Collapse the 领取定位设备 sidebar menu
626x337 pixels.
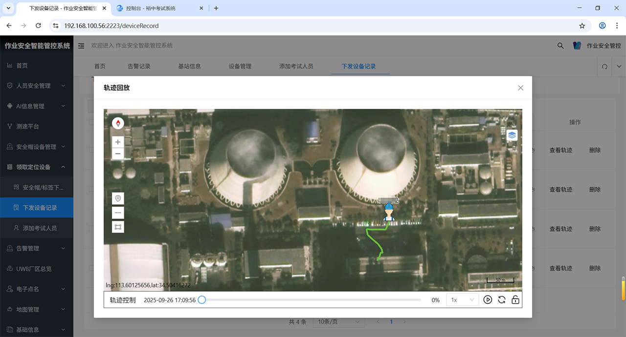[37, 167]
